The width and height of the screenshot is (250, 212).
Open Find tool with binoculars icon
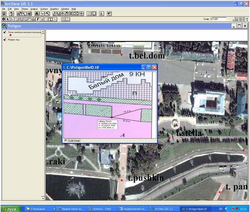tap(37, 14)
